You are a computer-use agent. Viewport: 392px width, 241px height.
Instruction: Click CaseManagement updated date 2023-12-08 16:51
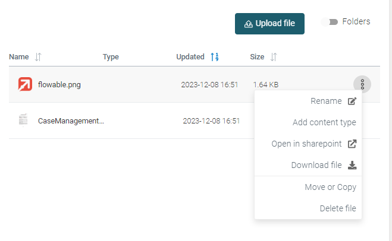(x=211, y=121)
